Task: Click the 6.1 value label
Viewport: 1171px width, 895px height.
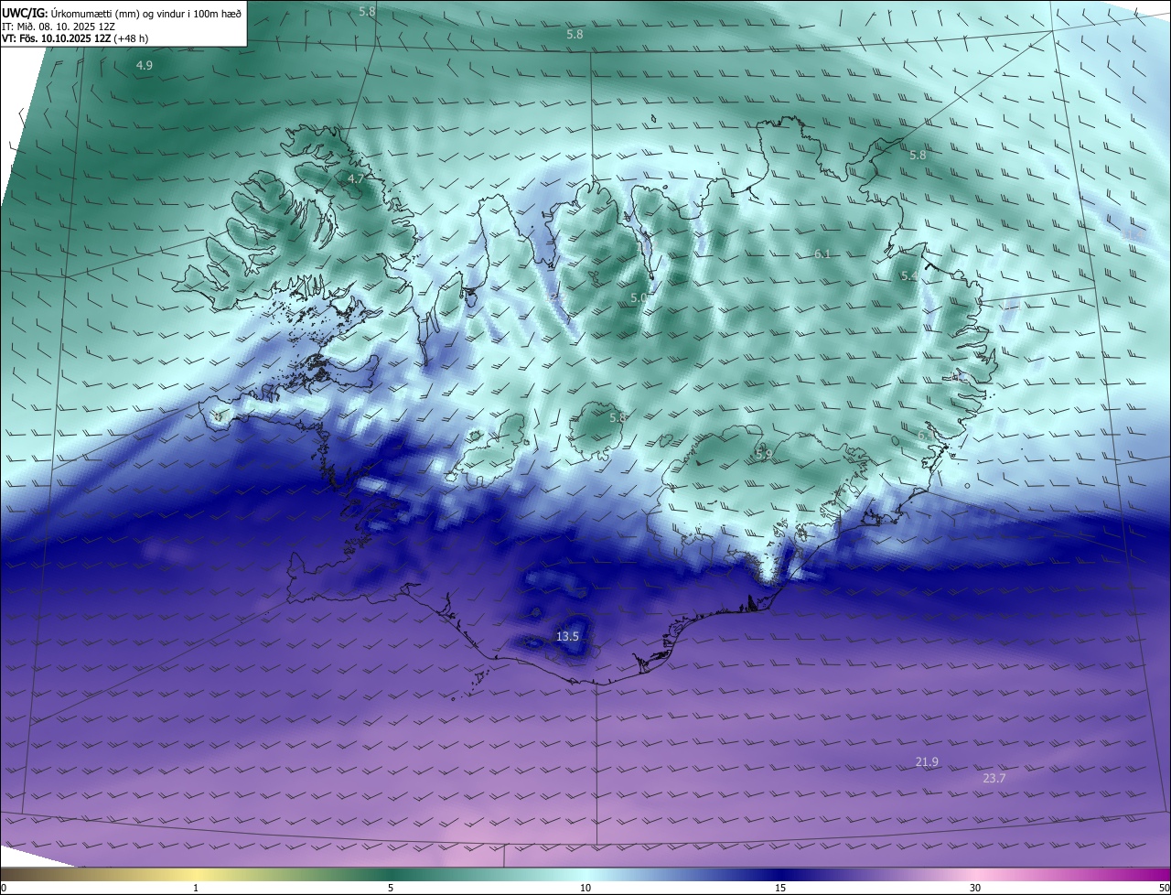Action: (822, 253)
